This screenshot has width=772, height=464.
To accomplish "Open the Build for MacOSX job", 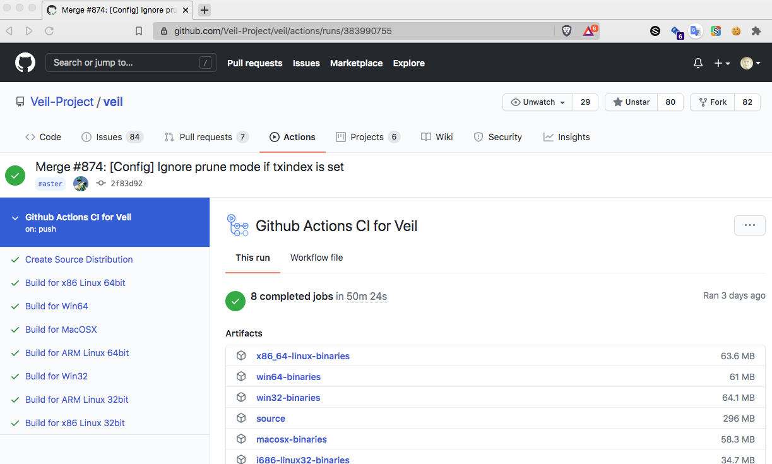I will click(x=61, y=330).
